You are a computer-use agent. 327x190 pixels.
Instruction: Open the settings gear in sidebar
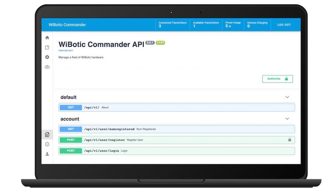pyautogui.click(x=47, y=57)
